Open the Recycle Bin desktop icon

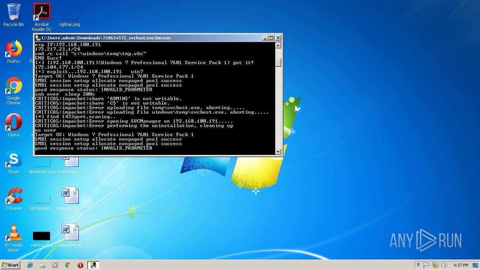coord(13,15)
